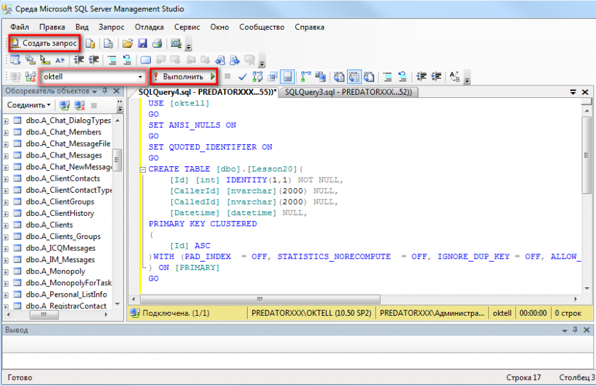Expand the dbo.A_Clients table node
This screenshot has height=386, width=596.
point(5,224)
